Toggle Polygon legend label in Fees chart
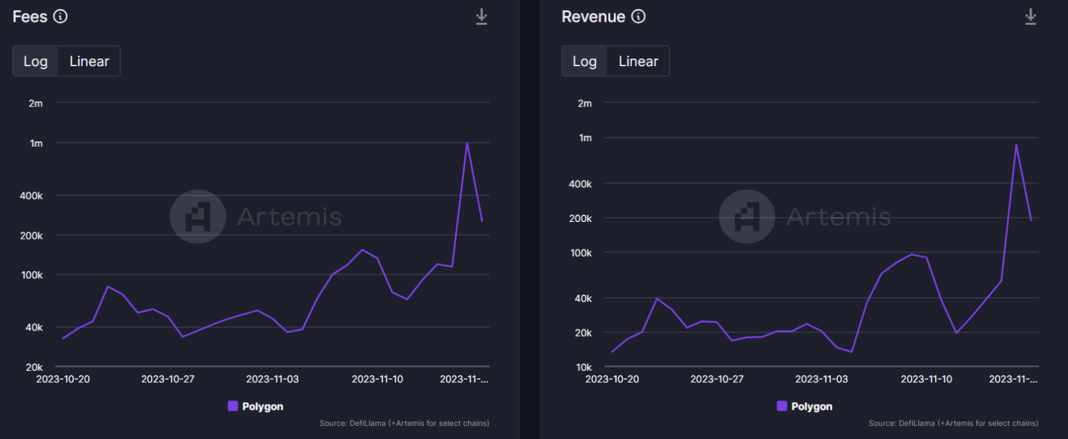This screenshot has height=439, width=1068. [262, 406]
